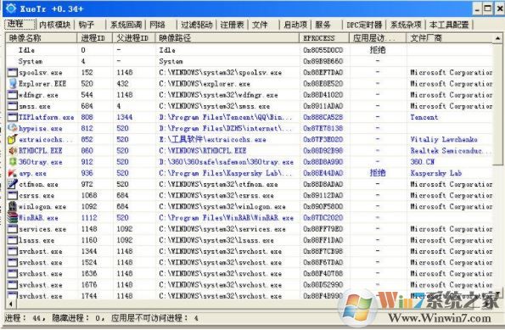505x330 pixels.
Task: Click the extraicochs process icon
Action: [x=13, y=139]
